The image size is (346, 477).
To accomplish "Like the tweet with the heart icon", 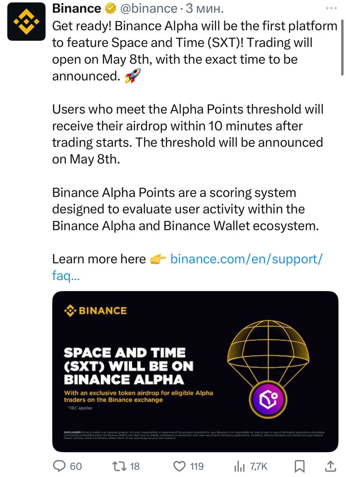I will pos(180,466).
